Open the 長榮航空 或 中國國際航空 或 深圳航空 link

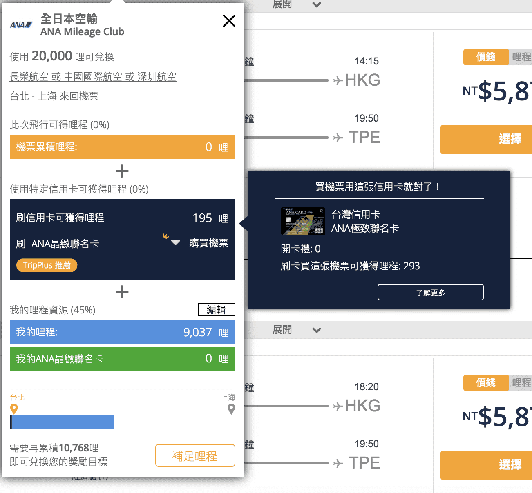click(93, 76)
